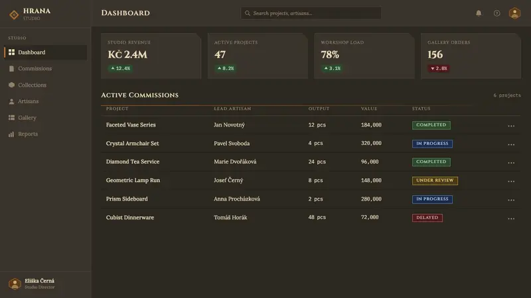The image size is (531, 298).
Task: Click artisan Anna Procházková
Action: (x=237, y=199)
